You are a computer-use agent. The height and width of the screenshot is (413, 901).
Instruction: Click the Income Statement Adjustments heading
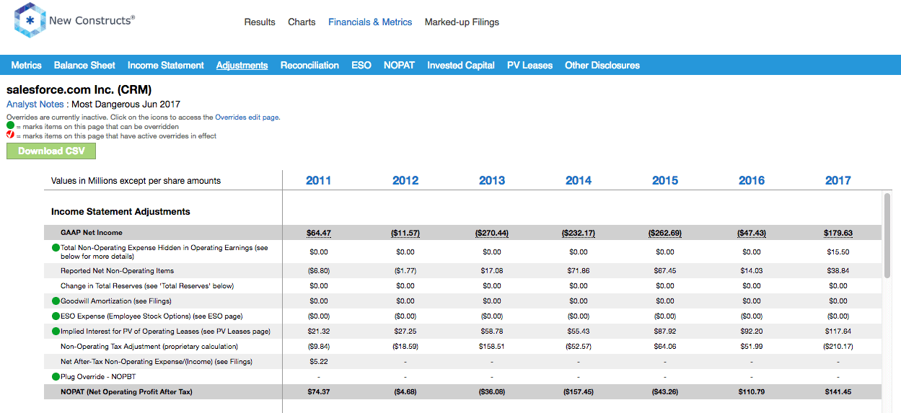point(120,212)
